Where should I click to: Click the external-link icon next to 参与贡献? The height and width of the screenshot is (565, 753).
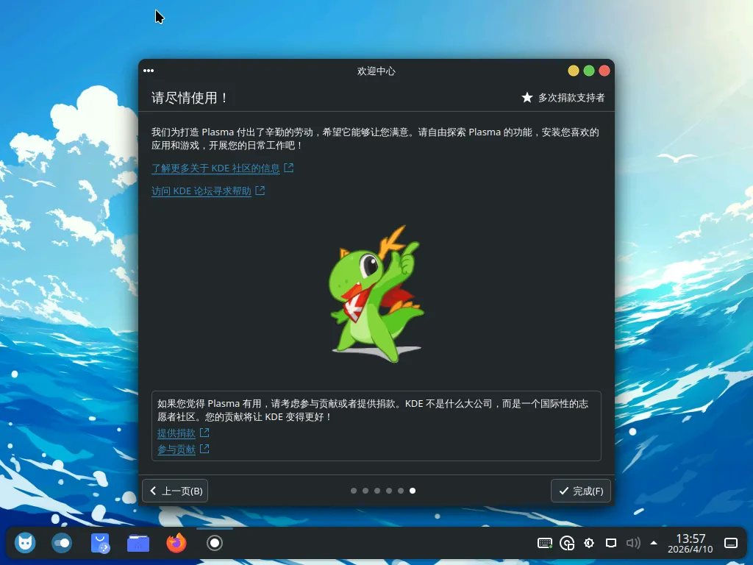click(204, 449)
